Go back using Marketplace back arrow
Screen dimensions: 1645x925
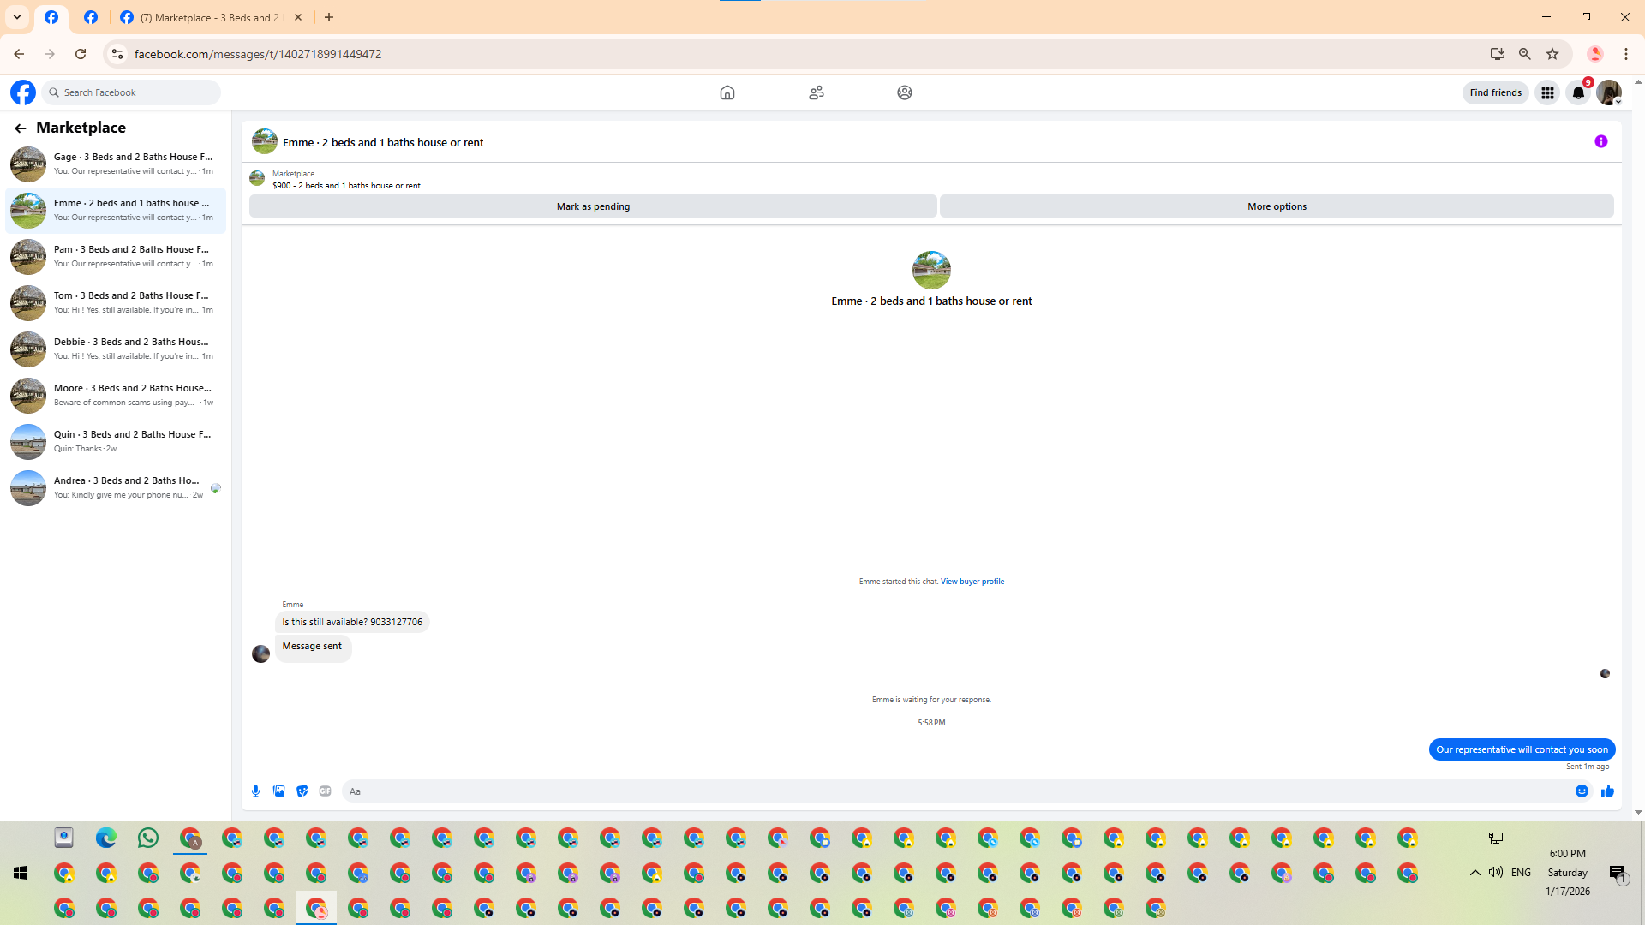point(20,128)
